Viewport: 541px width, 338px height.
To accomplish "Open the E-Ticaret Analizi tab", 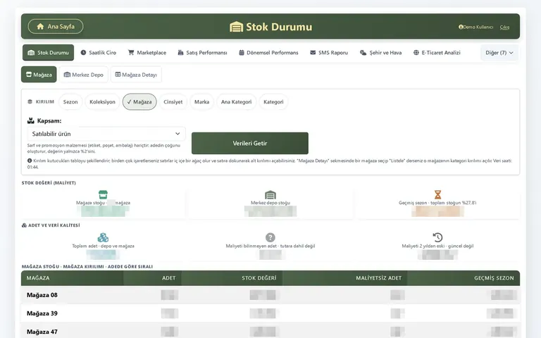I will click(x=437, y=52).
